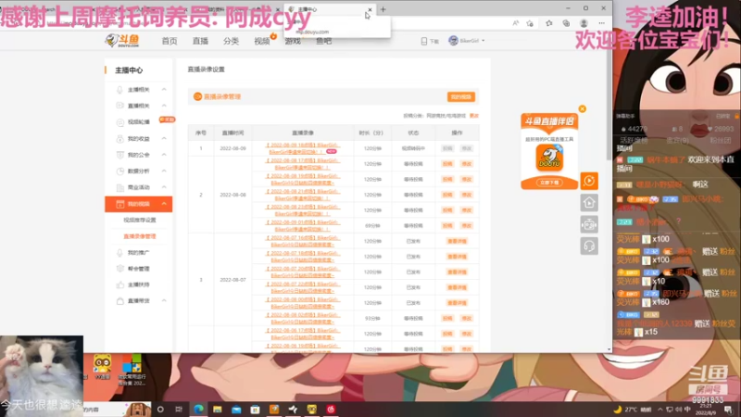Open 视频推荐设置 submenu item
This screenshot has width=741, height=417.
[x=140, y=220]
